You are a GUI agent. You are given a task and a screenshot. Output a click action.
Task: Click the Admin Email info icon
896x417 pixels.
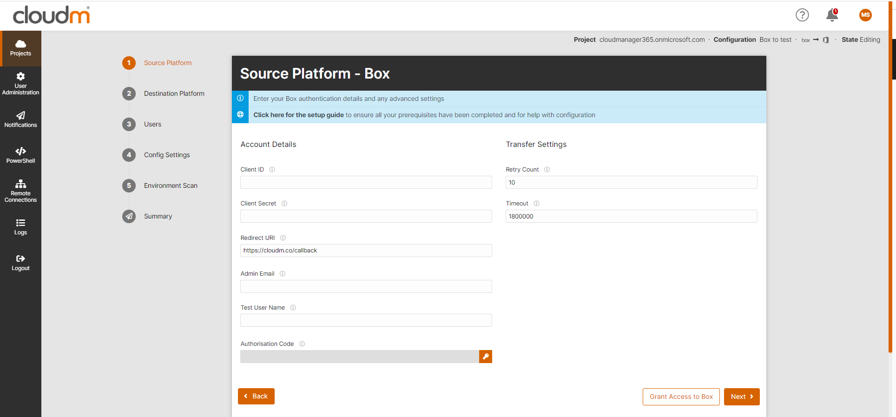[283, 274]
